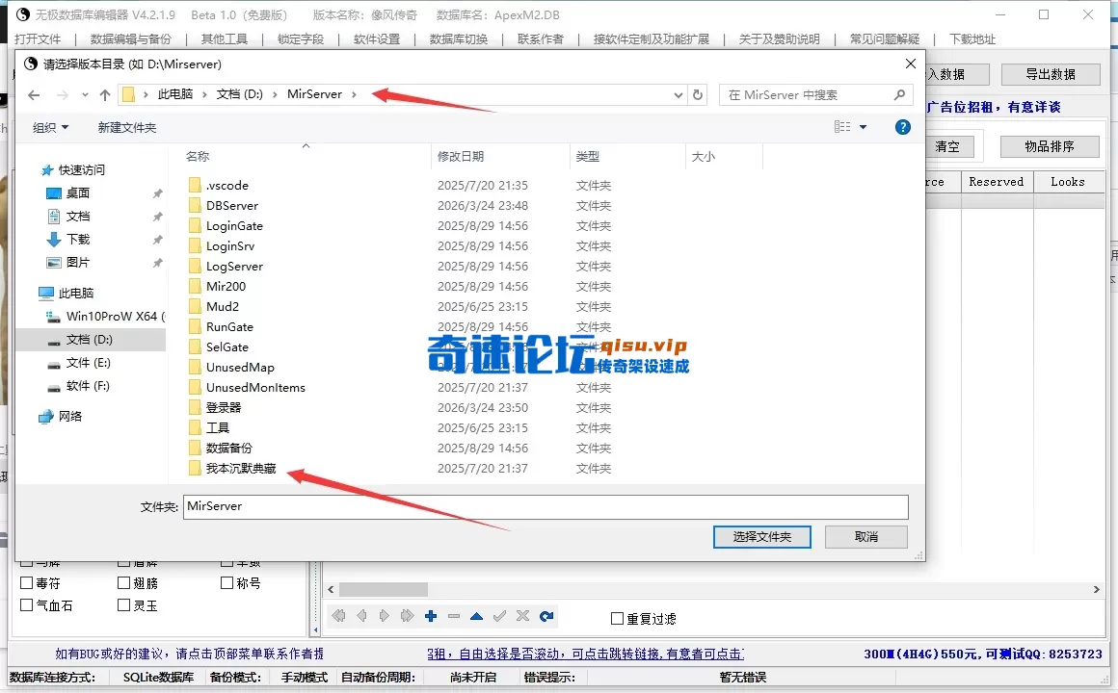Click the confirm checkmark icon in record navigator
Viewport: 1118px width, 693px height.
[500, 616]
